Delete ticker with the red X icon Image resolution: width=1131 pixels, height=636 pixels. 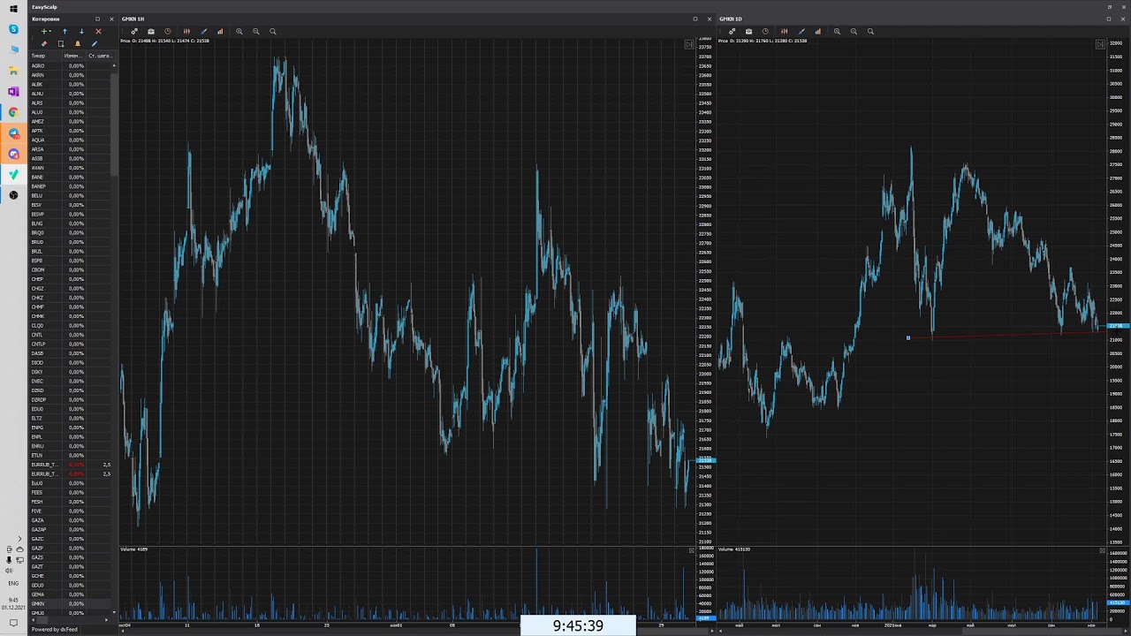(98, 32)
